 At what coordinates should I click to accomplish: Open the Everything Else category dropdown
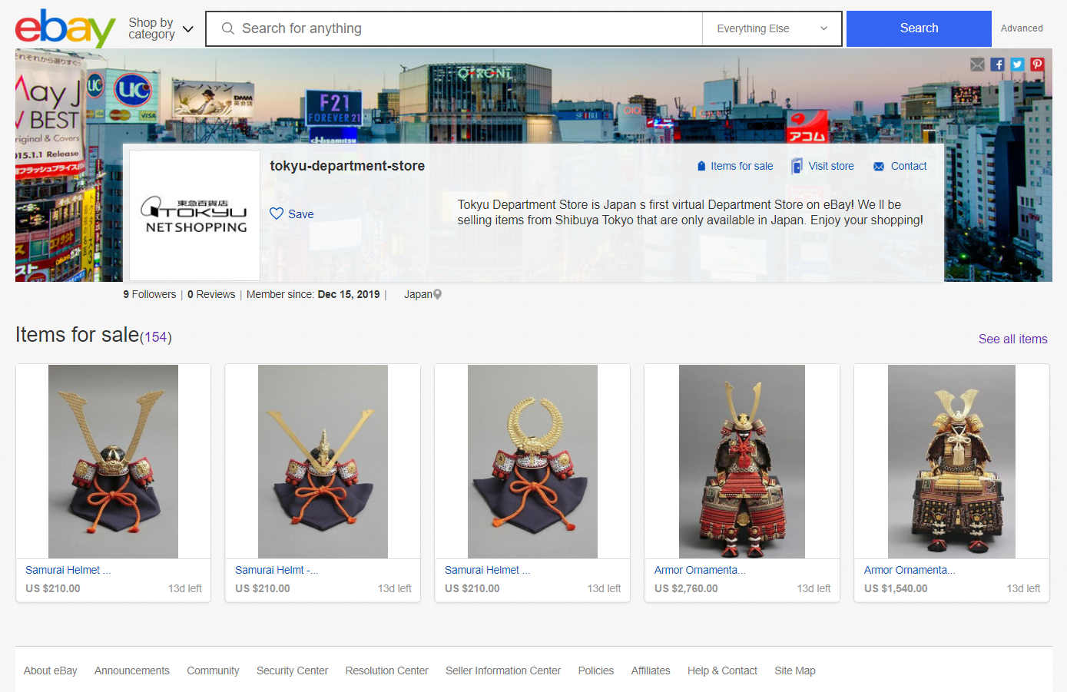(x=771, y=28)
